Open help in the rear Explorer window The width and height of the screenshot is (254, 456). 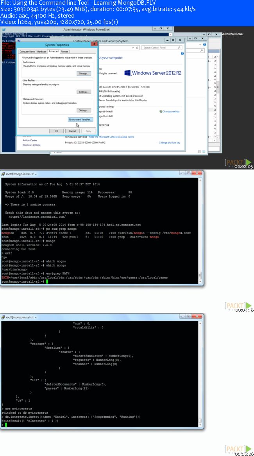click(204, 45)
